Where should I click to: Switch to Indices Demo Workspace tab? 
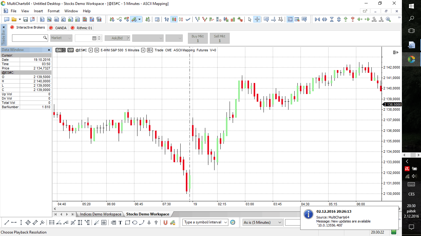click(x=100, y=214)
